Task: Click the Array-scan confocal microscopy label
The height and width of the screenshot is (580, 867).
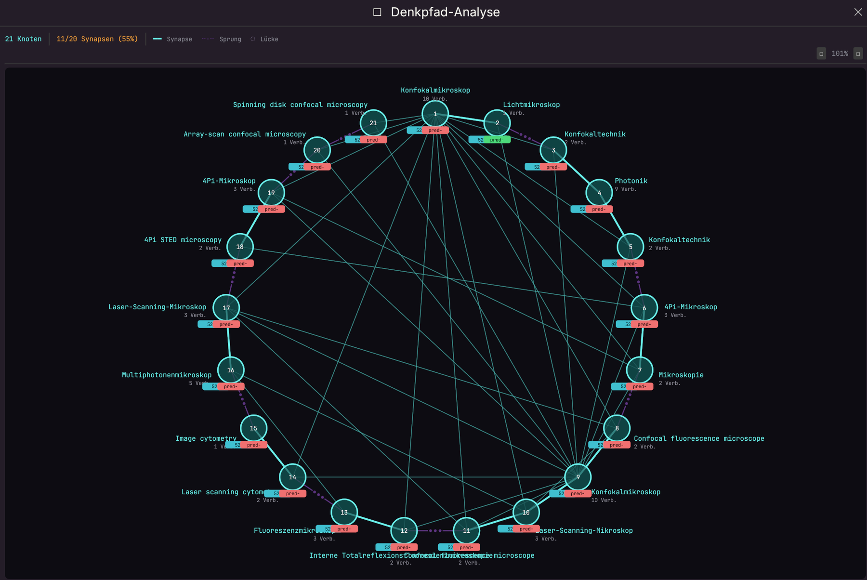Action: tap(245, 134)
